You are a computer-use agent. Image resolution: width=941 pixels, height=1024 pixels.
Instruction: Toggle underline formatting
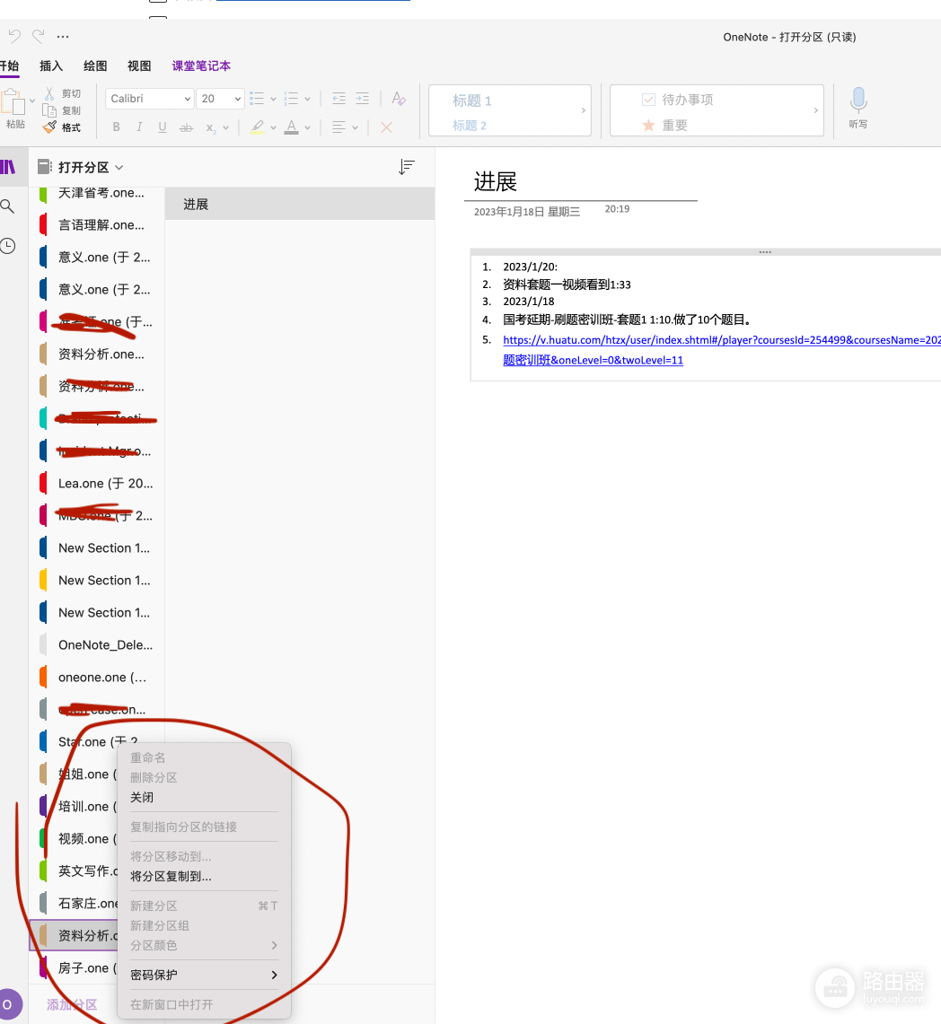coord(162,127)
